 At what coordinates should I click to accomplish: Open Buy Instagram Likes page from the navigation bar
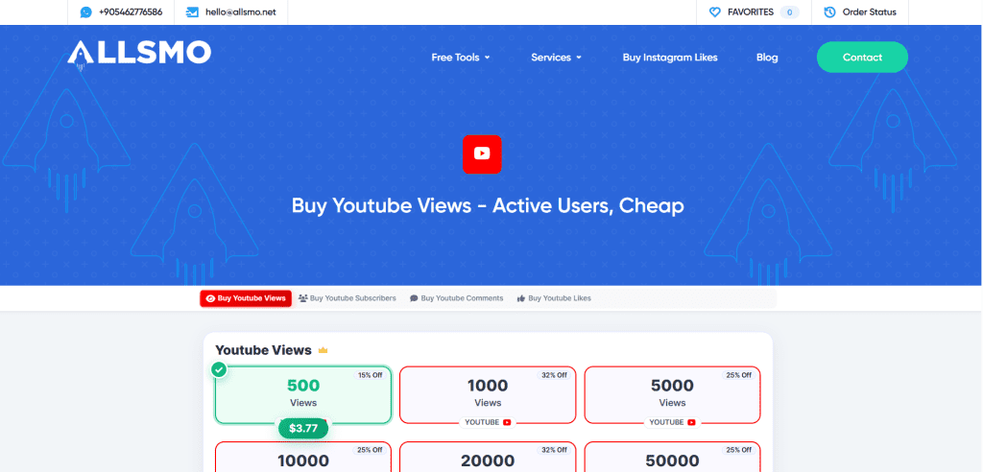pyautogui.click(x=670, y=57)
